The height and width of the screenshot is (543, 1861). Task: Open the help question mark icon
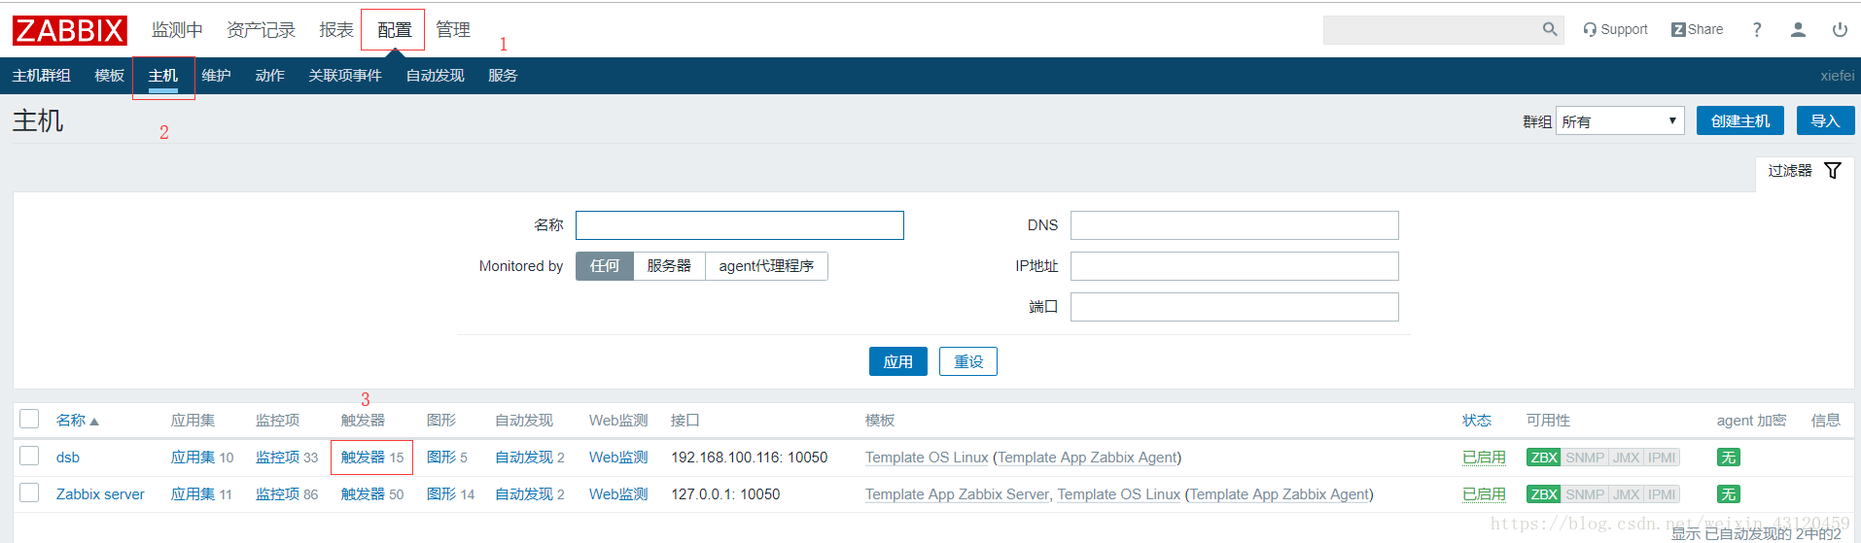1757,29
